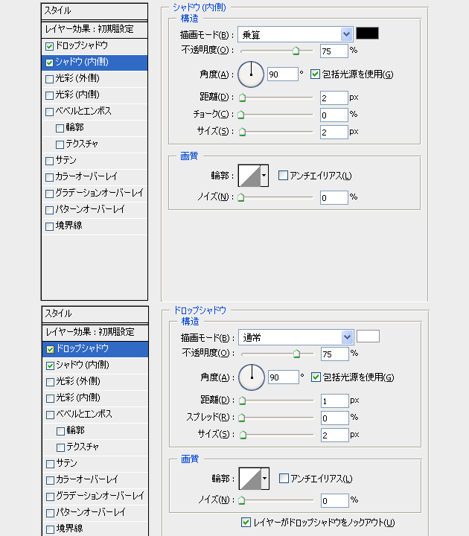Enable グラデーションオーバーレイ in the lower style list
This screenshot has height=536, width=469.
(x=51, y=497)
